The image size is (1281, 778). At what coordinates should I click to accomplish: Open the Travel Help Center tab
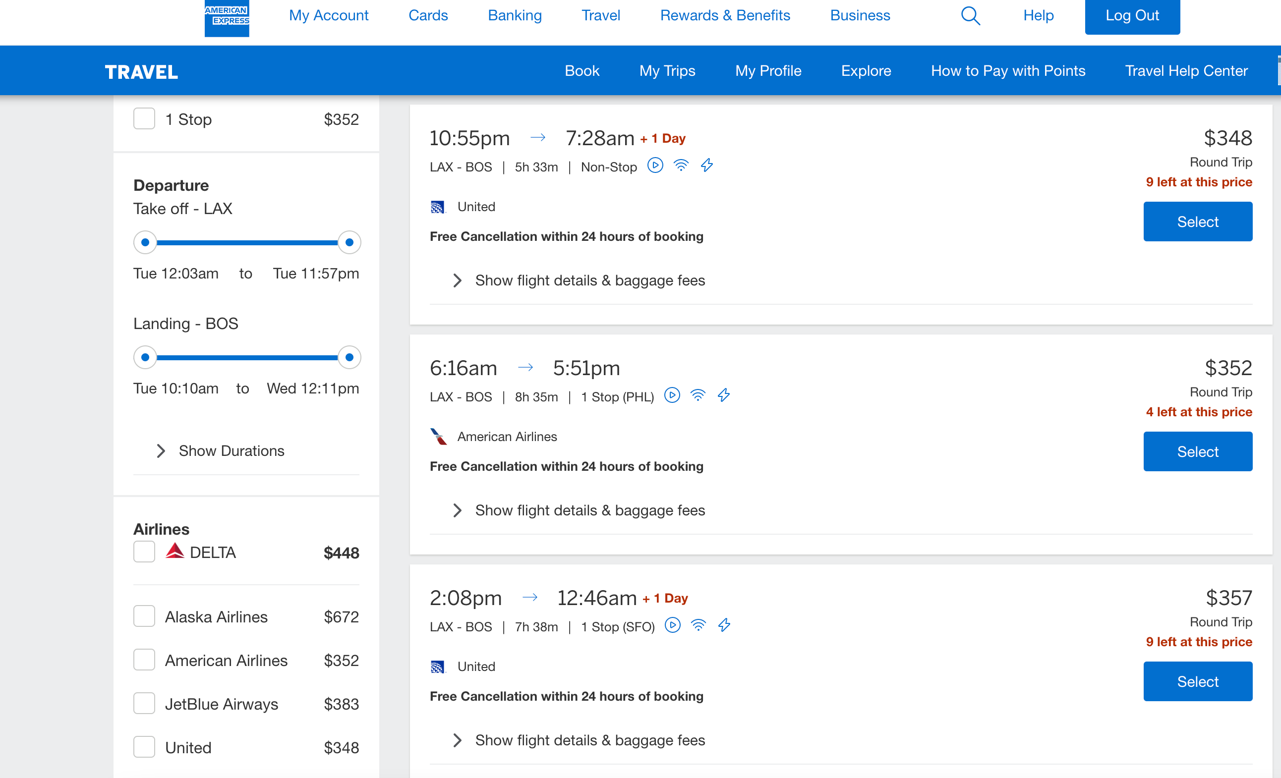(x=1185, y=71)
